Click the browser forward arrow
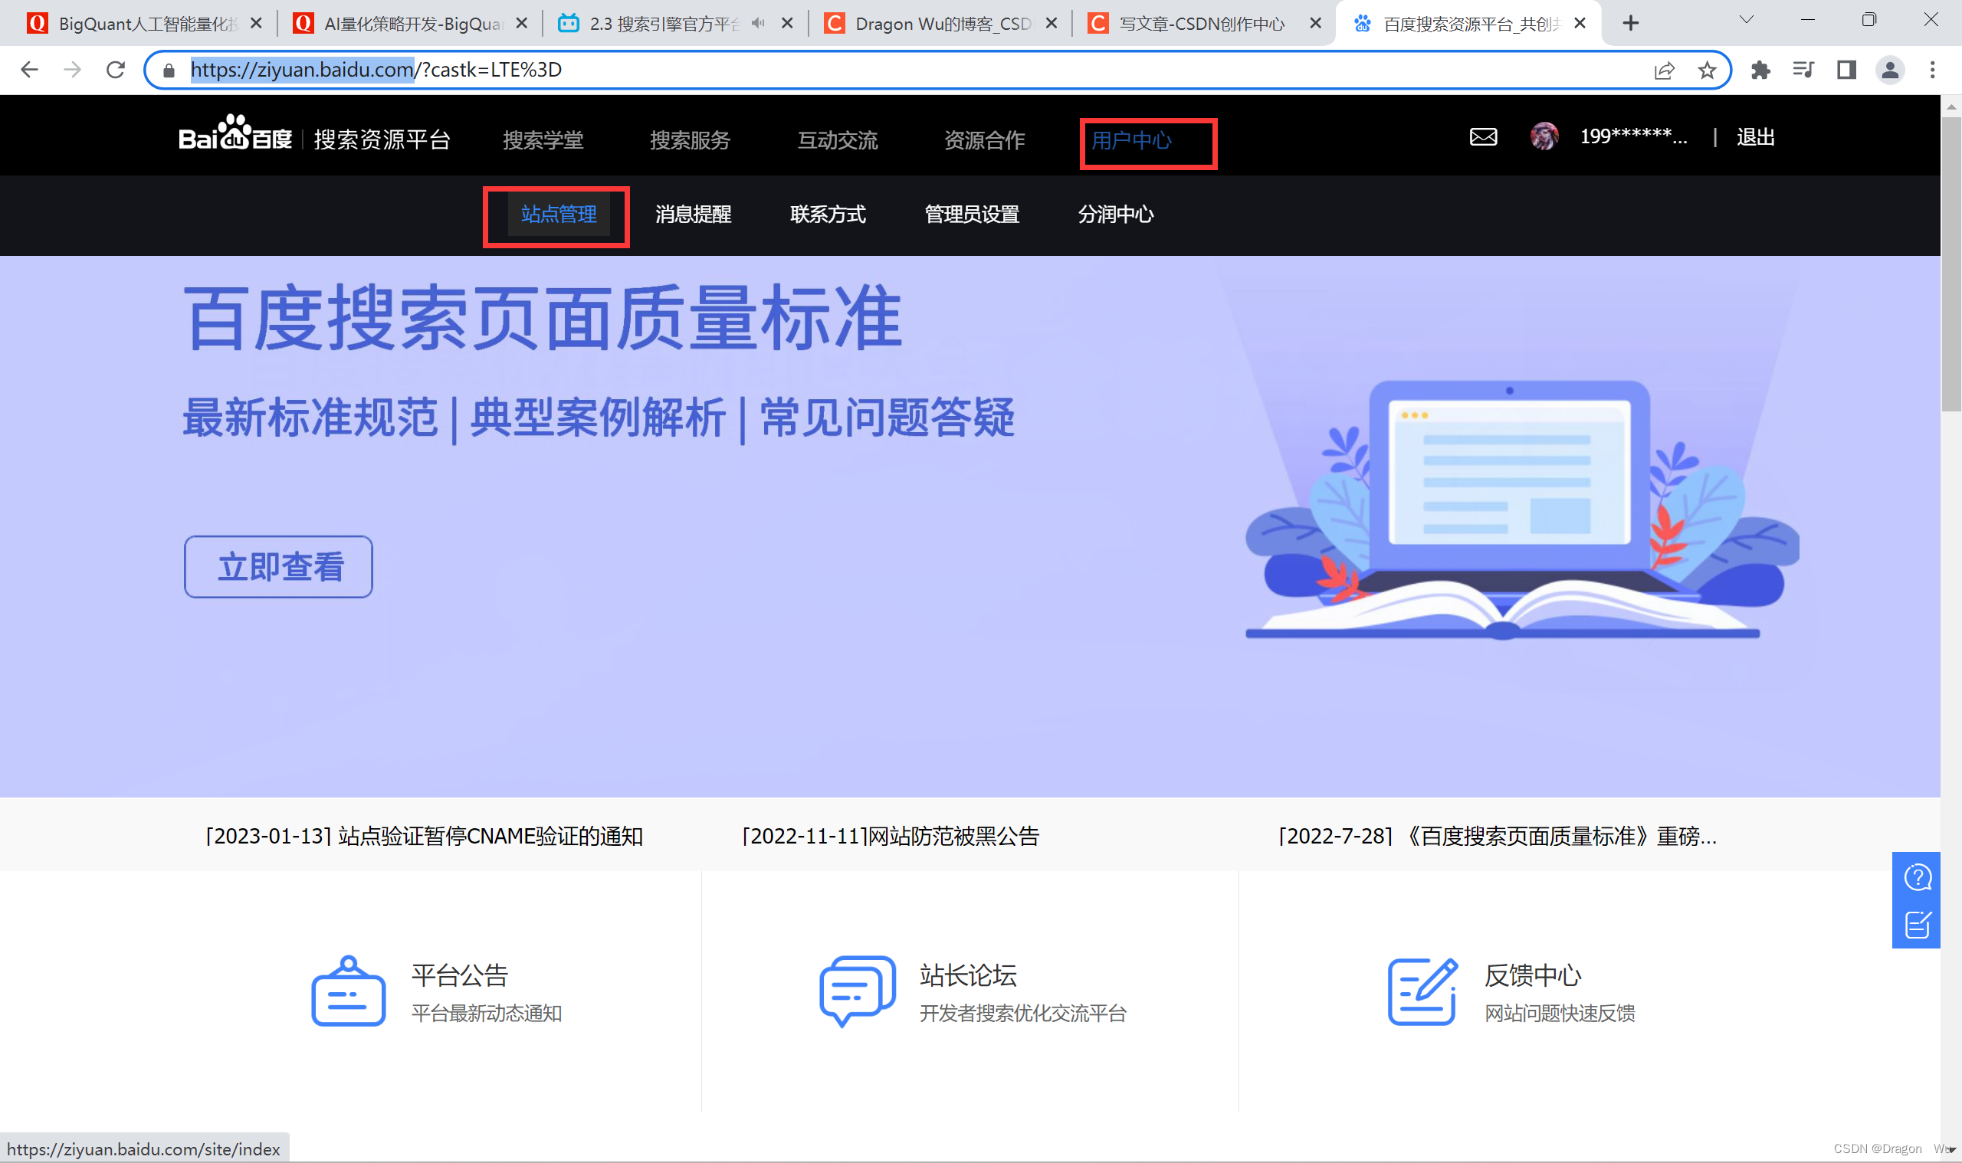This screenshot has width=1962, height=1163. [x=72, y=70]
